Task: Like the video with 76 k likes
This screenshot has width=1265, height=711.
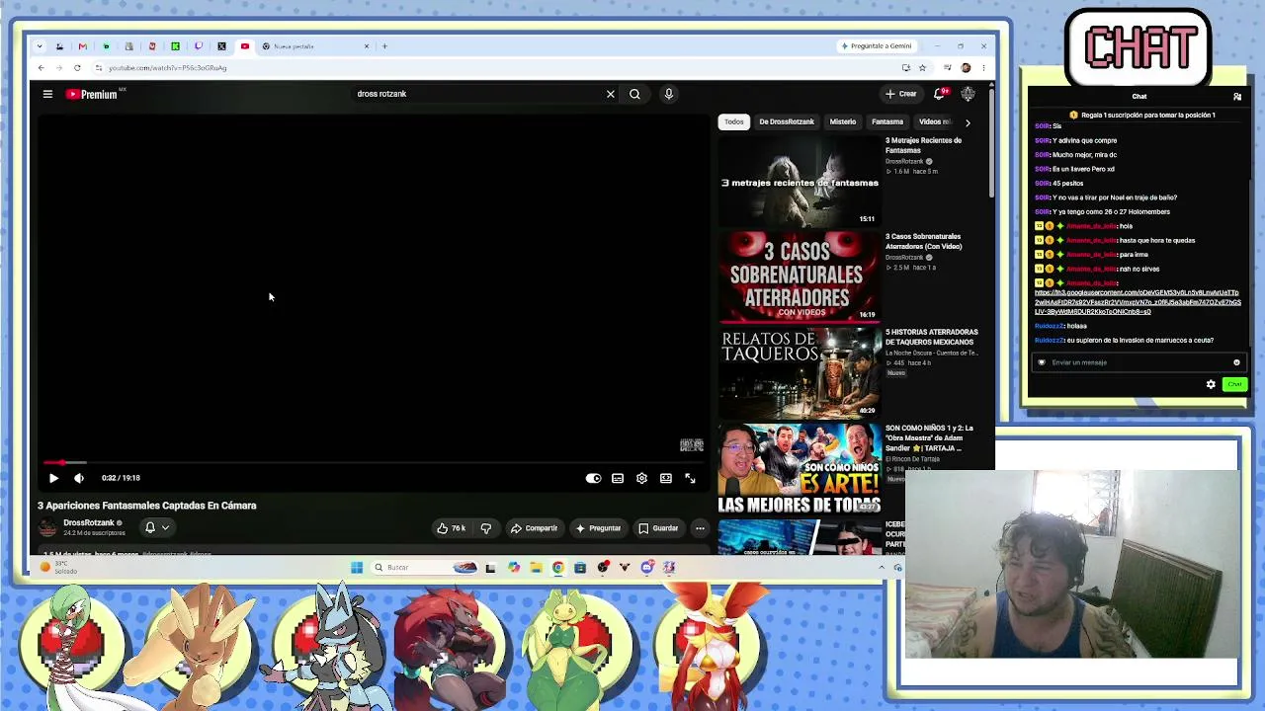Action: coord(452,528)
